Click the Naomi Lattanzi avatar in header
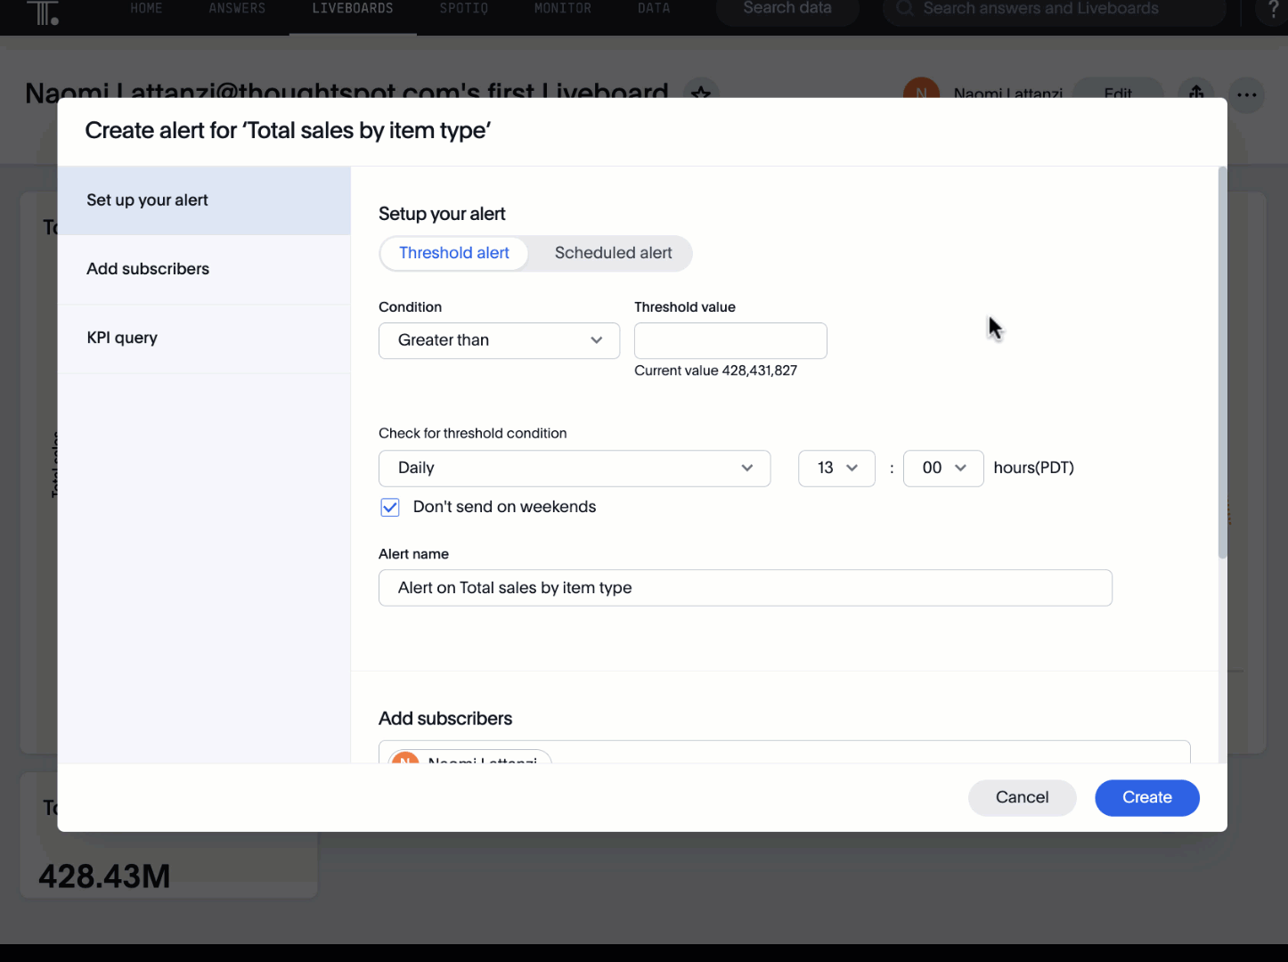 tap(921, 92)
